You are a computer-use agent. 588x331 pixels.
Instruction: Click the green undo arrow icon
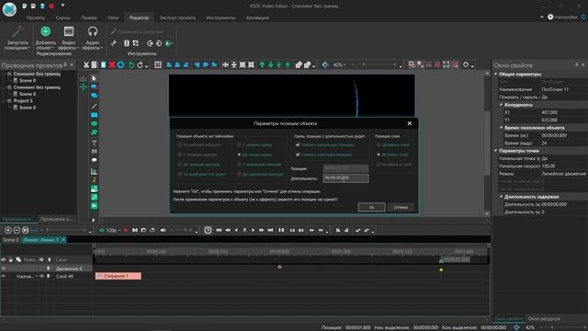(130, 65)
